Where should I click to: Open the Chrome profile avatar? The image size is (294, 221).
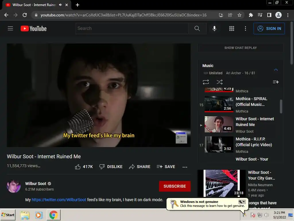click(x=278, y=15)
